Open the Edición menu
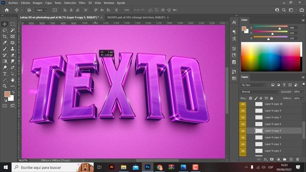Image resolution: width=306 pixels, height=172 pixels. pyautogui.click(x=25, y=3)
